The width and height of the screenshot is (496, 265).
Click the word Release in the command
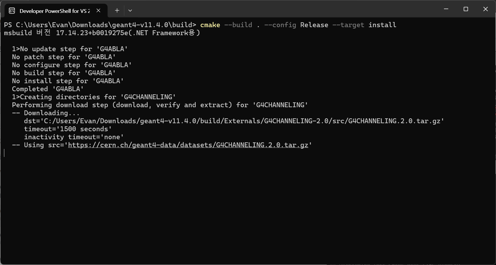click(x=314, y=25)
